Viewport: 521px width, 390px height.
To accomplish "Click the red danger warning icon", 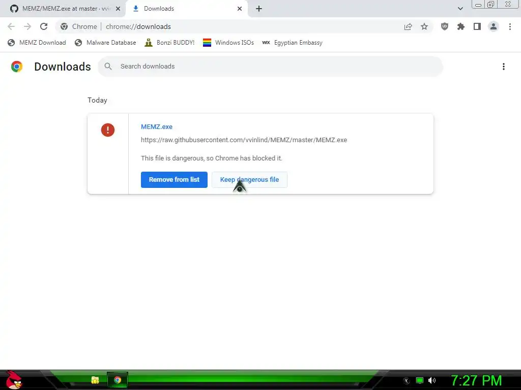I will pyautogui.click(x=108, y=130).
